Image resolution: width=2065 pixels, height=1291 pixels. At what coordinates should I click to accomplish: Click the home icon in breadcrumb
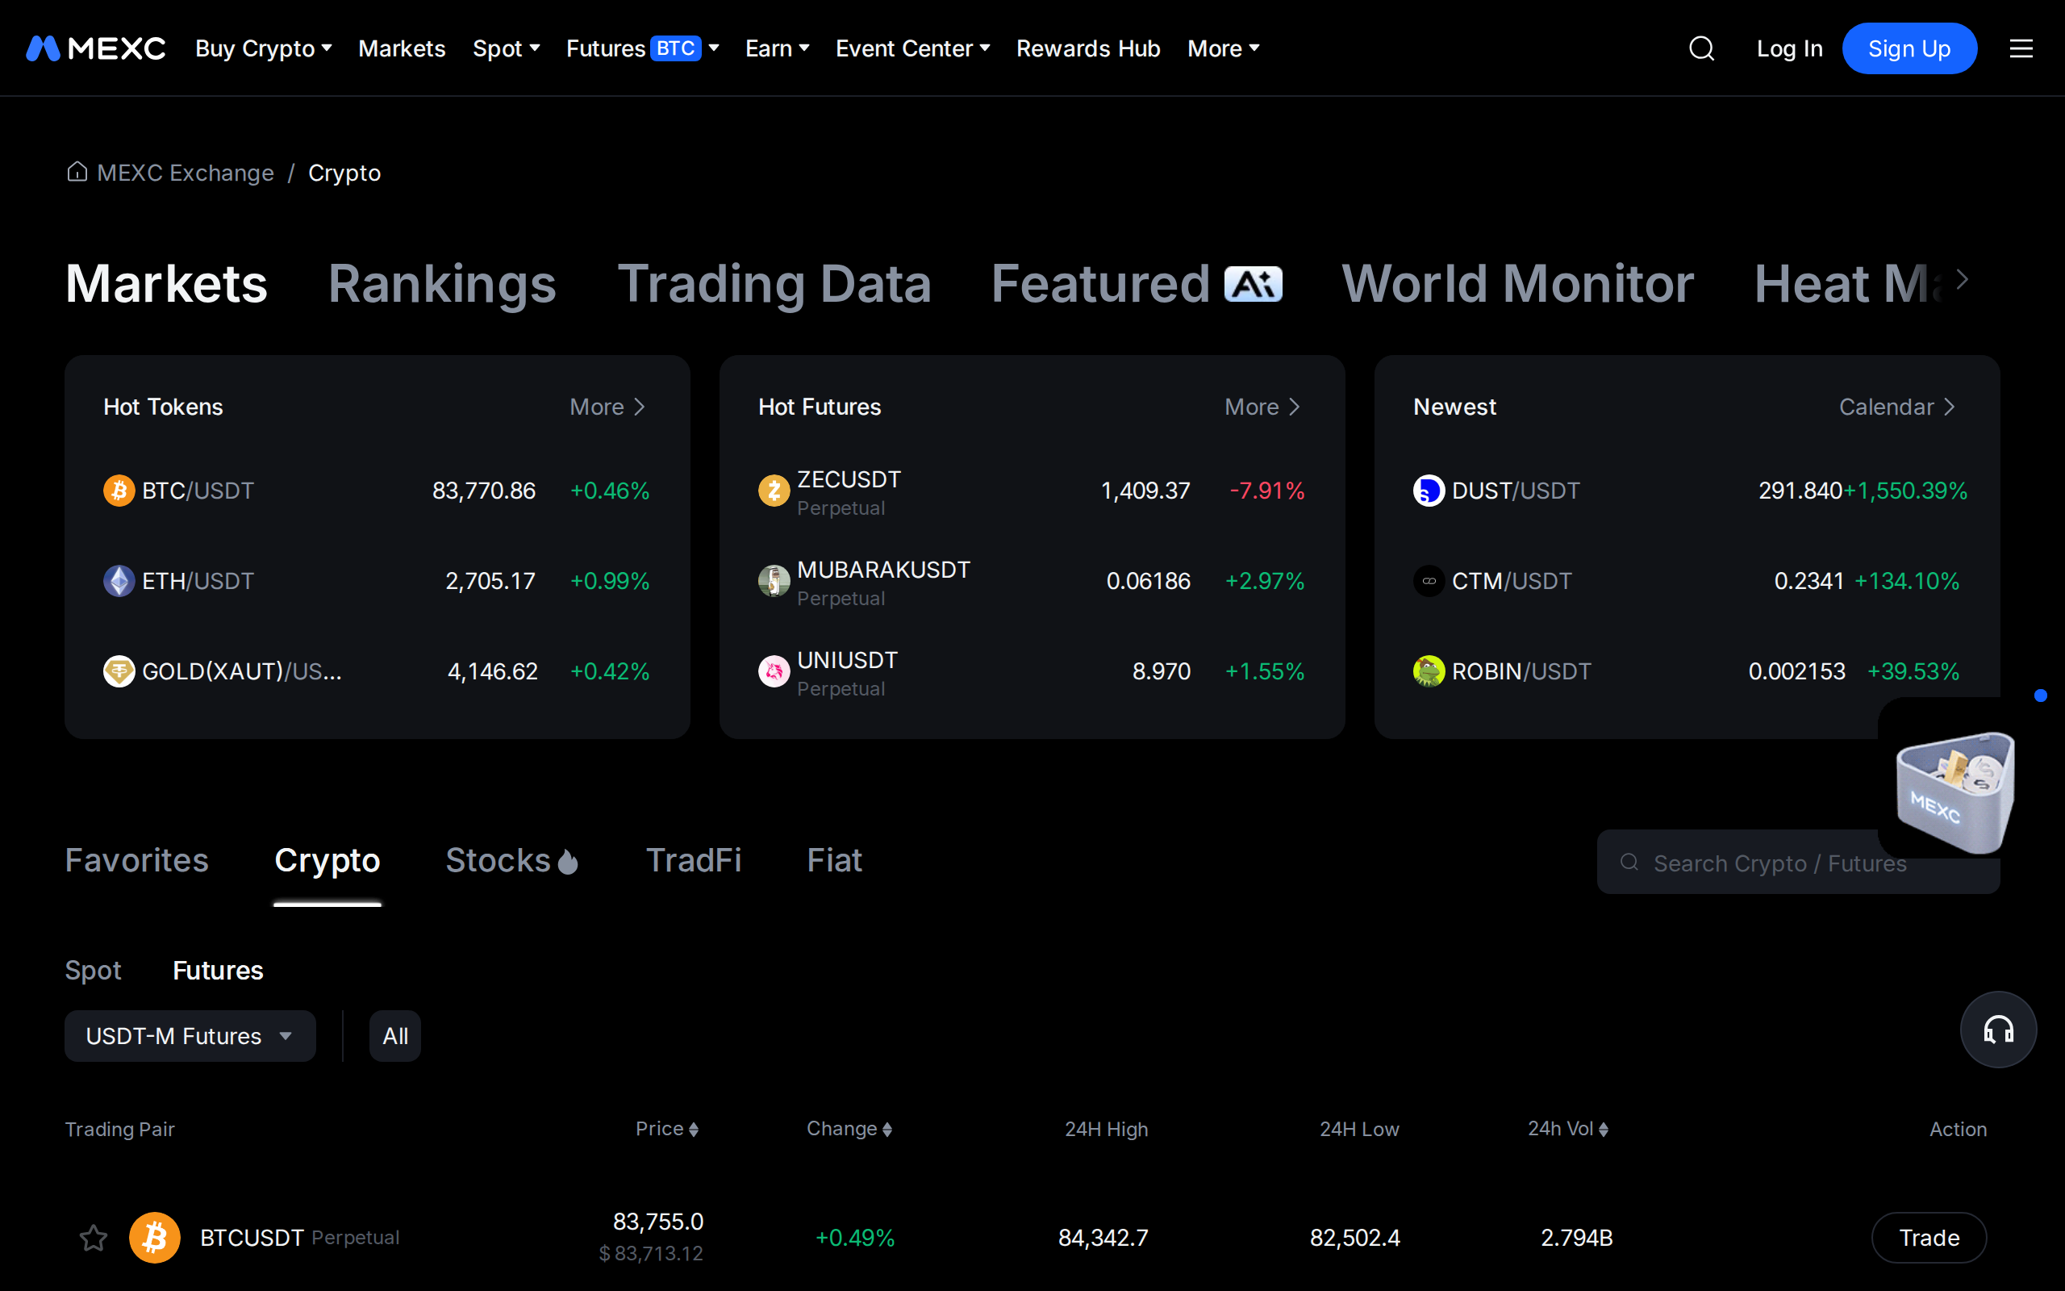click(x=77, y=172)
